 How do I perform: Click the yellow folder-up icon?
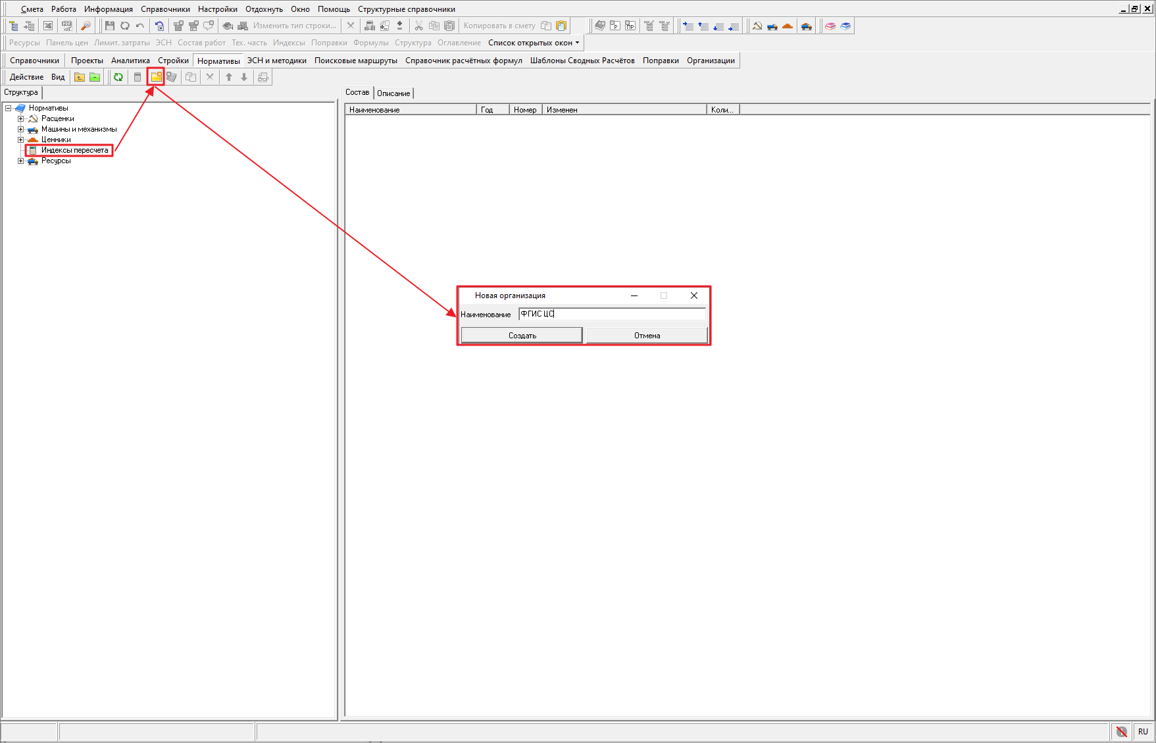80,77
